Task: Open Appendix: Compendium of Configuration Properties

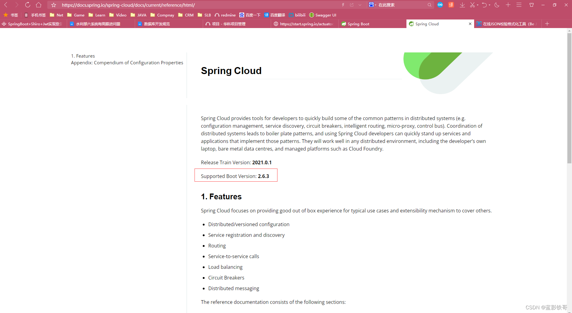Action: (127, 63)
